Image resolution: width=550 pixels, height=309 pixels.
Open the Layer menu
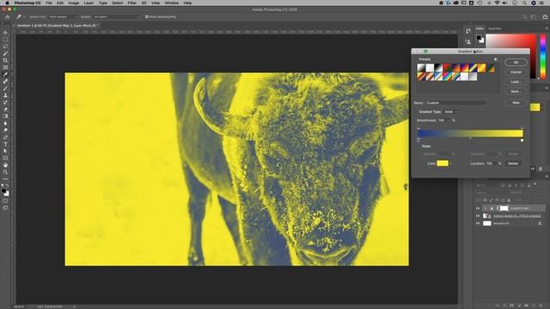tap(89, 3)
